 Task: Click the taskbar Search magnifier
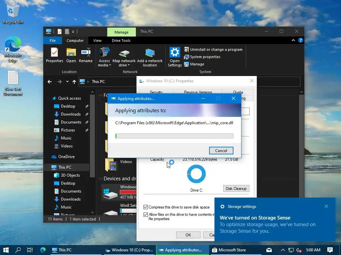(18, 250)
